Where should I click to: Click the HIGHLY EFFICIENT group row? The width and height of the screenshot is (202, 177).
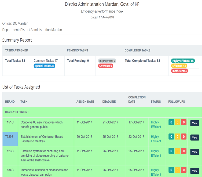17,112
